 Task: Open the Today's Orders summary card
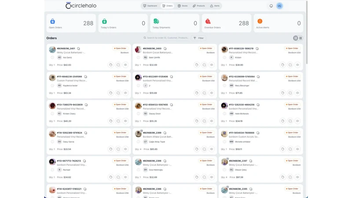pos(123,23)
